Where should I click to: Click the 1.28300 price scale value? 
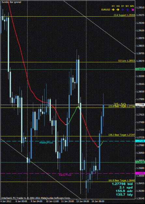[x=140, y=76]
